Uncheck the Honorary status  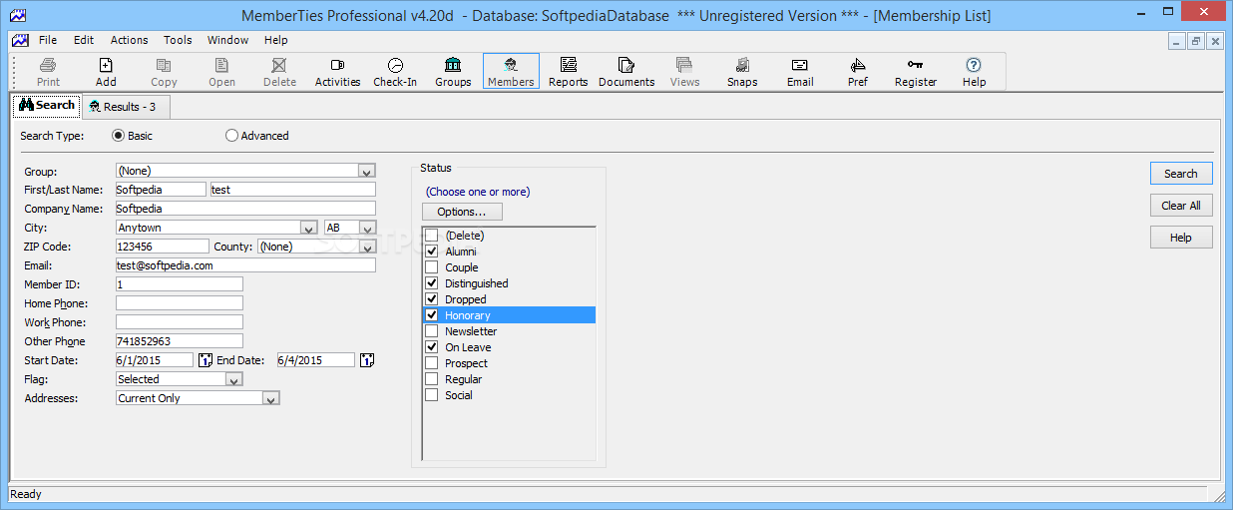pyautogui.click(x=432, y=315)
